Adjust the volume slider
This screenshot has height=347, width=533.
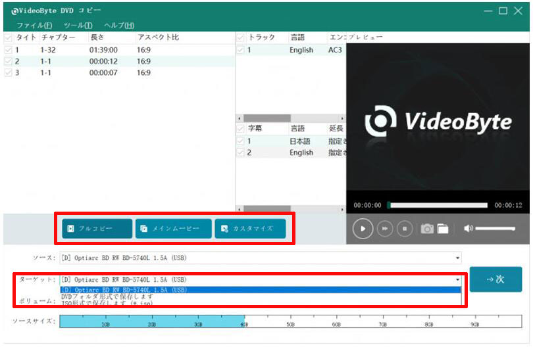pyautogui.click(x=495, y=229)
